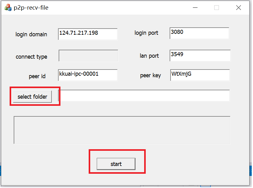Image resolution: width=253 pixels, height=188 pixels.
Task: Click the peer id input box
Action: pos(88,75)
